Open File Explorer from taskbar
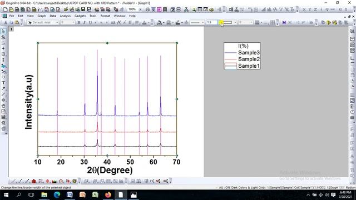Image resolution: width=356 pixels, height=200 pixels. pyautogui.click(x=44, y=195)
